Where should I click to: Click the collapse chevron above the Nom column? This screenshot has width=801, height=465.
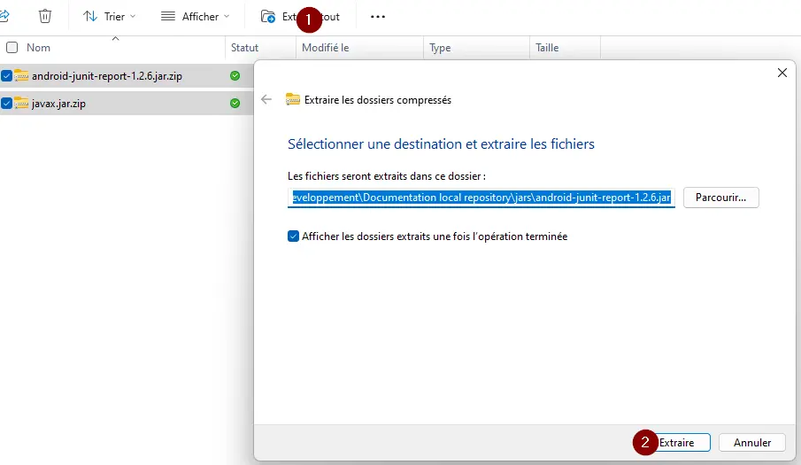tap(115, 39)
